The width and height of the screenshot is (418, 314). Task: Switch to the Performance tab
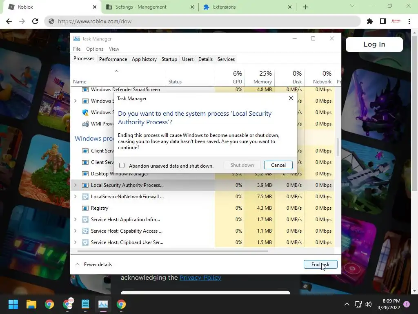[x=113, y=59]
